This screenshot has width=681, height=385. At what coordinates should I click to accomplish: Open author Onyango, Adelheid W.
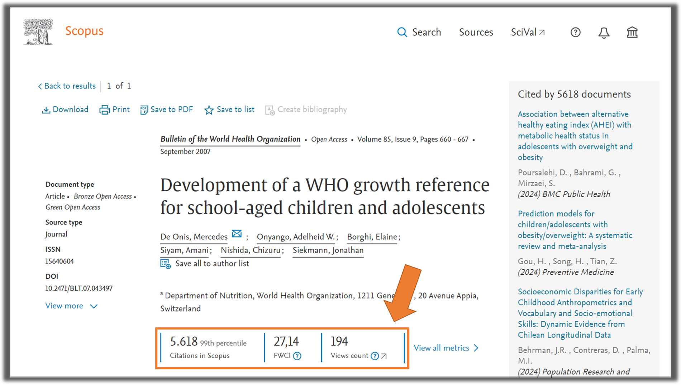pyautogui.click(x=296, y=237)
